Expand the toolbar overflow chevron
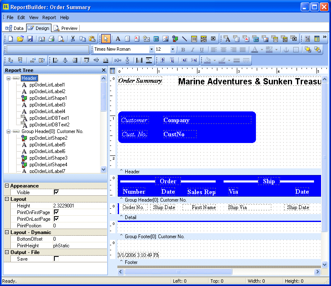The image size is (331, 286). pyautogui.click(x=324, y=37)
